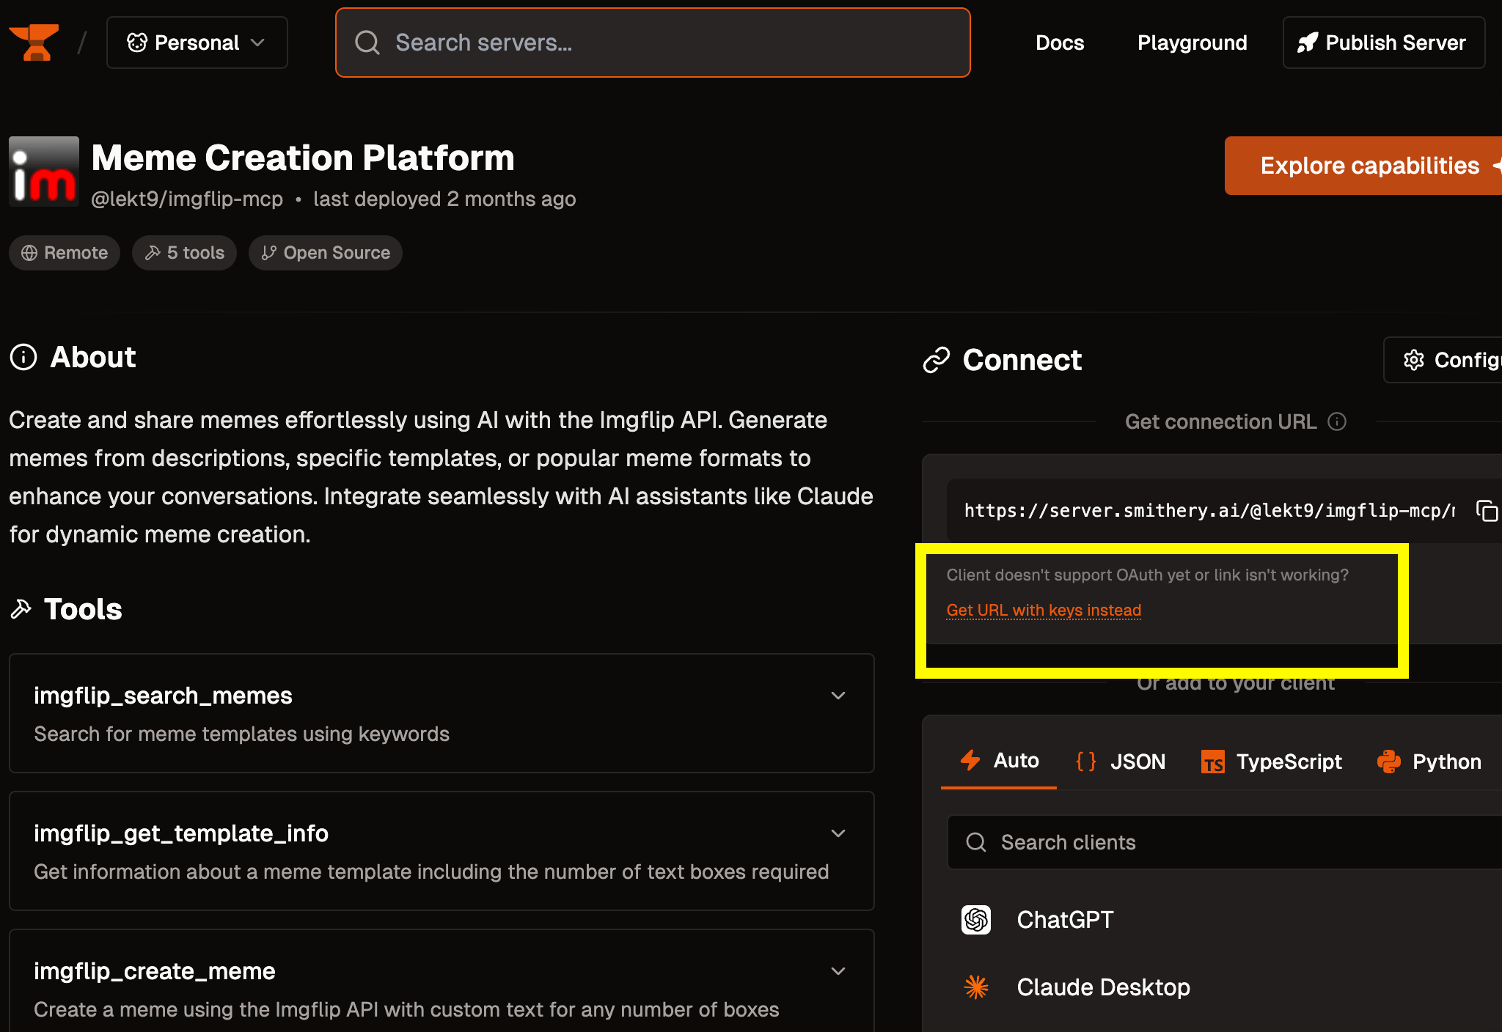The height and width of the screenshot is (1032, 1502).
Task: Click the Smithery anvil logo
Action: (x=34, y=43)
